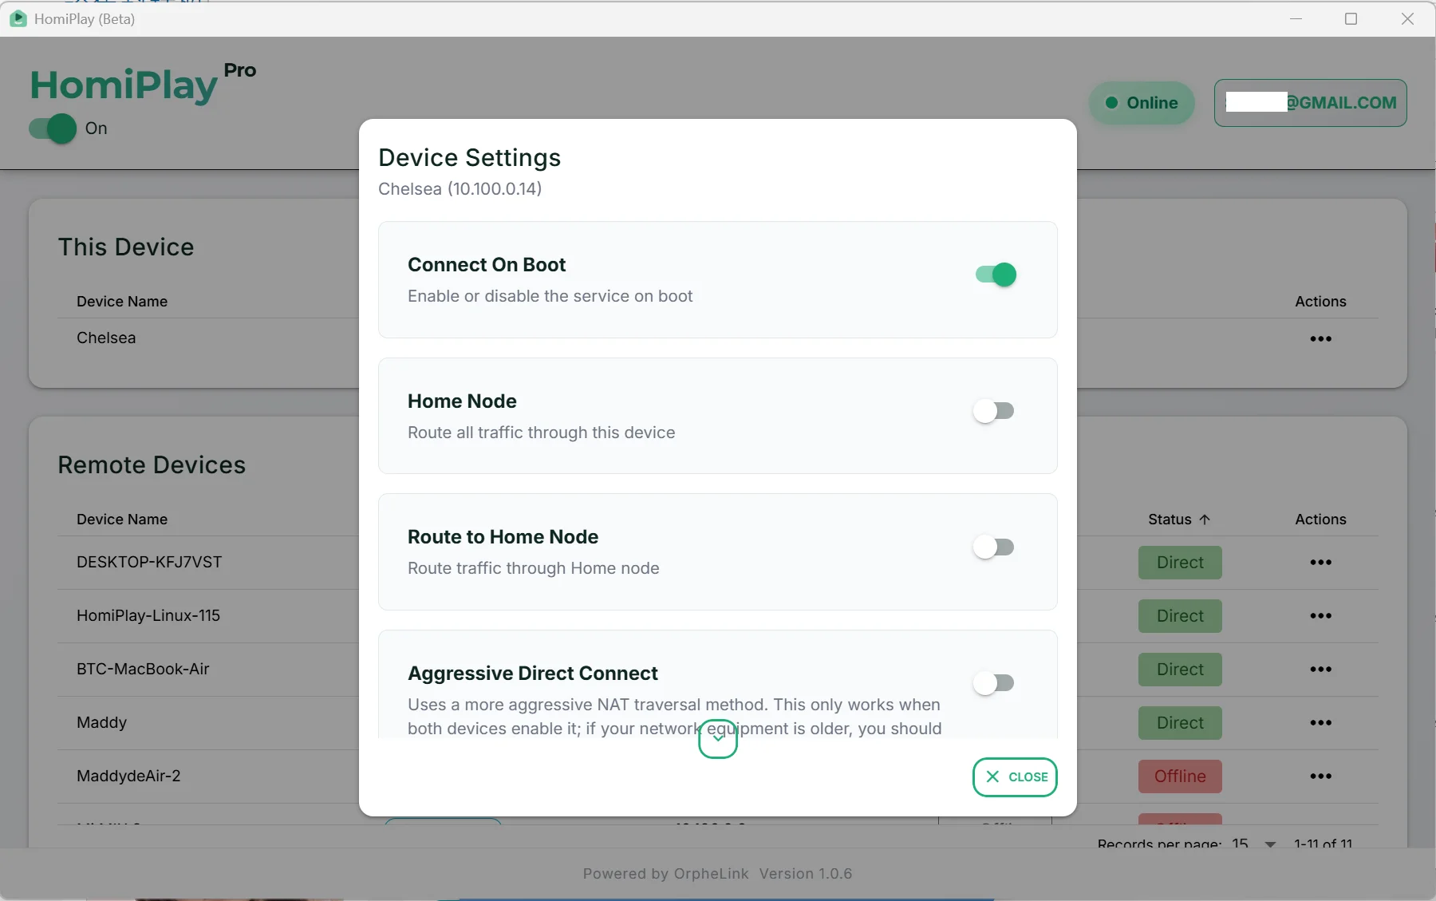Open the GMAIL.COM account button
This screenshot has width=1436, height=901.
(1310, 103)
